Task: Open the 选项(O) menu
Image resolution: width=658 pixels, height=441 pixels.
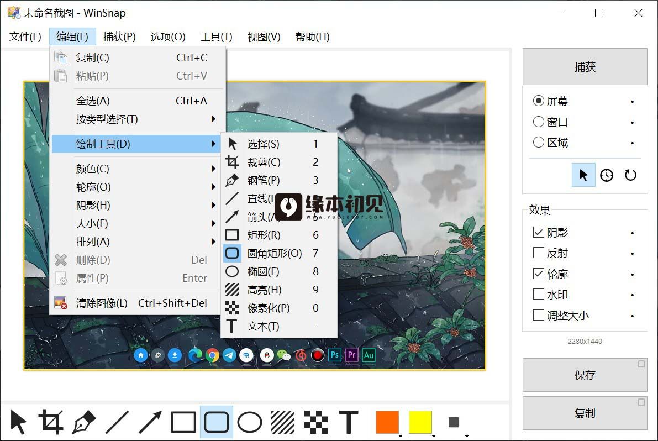Action: (x=168, y=37)
